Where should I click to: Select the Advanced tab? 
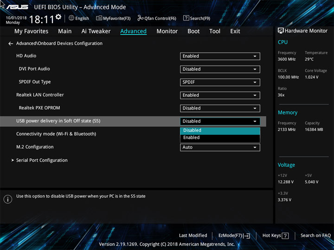[133, 31]
